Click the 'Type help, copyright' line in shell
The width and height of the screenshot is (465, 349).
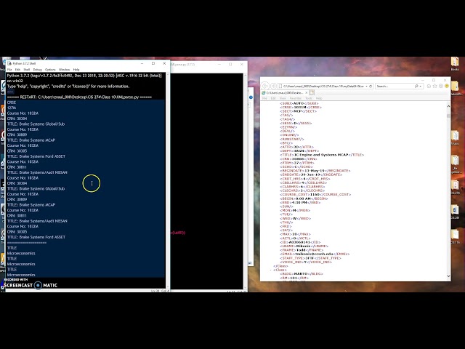click(x=68, y=87)
